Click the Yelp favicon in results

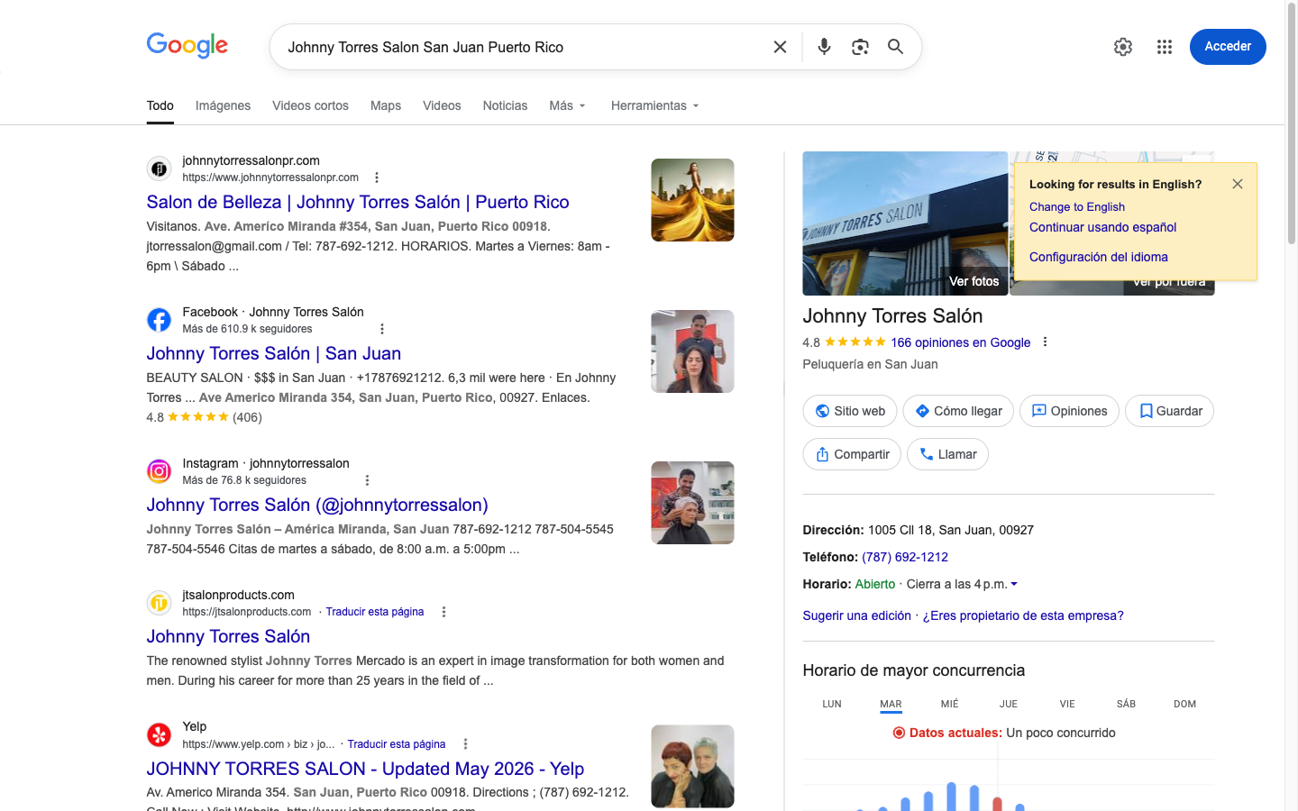159,735
